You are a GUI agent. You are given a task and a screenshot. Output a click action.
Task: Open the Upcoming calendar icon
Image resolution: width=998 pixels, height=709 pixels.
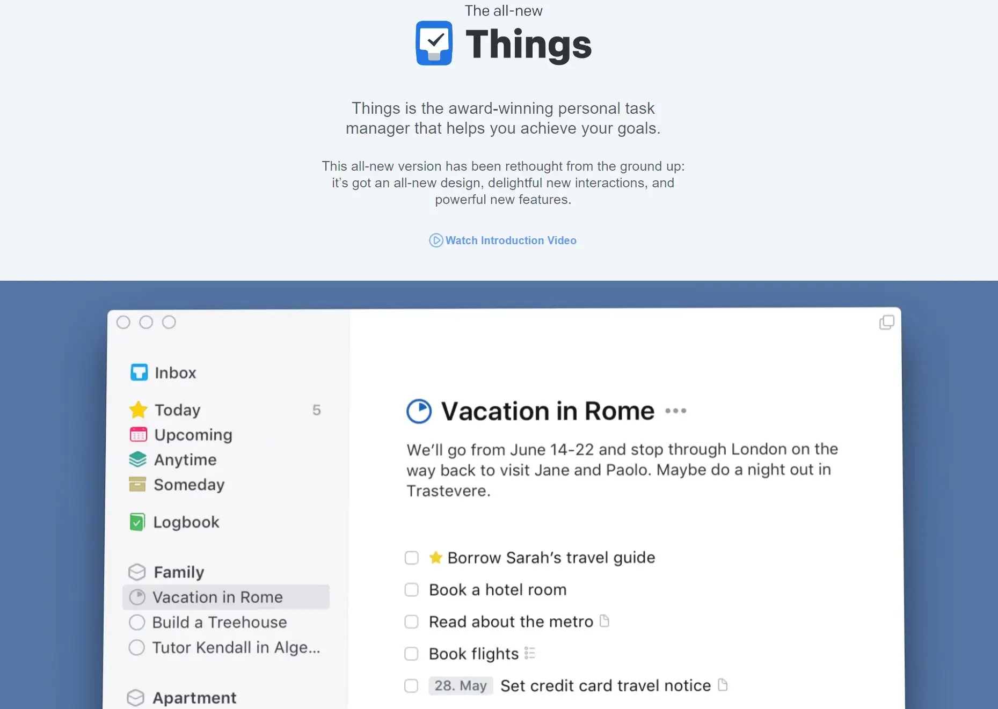click(139, 434)
